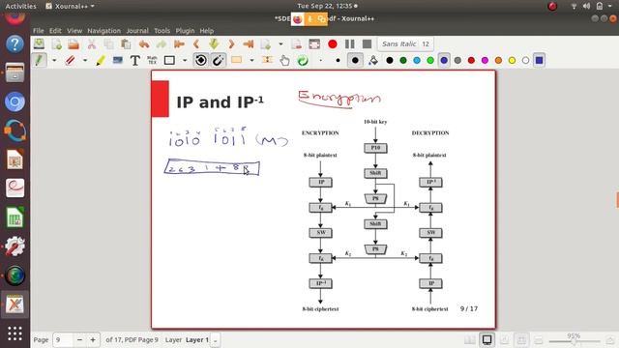Pick the red color swatch
Screen dimensions: 619x348
coord(471,60)
